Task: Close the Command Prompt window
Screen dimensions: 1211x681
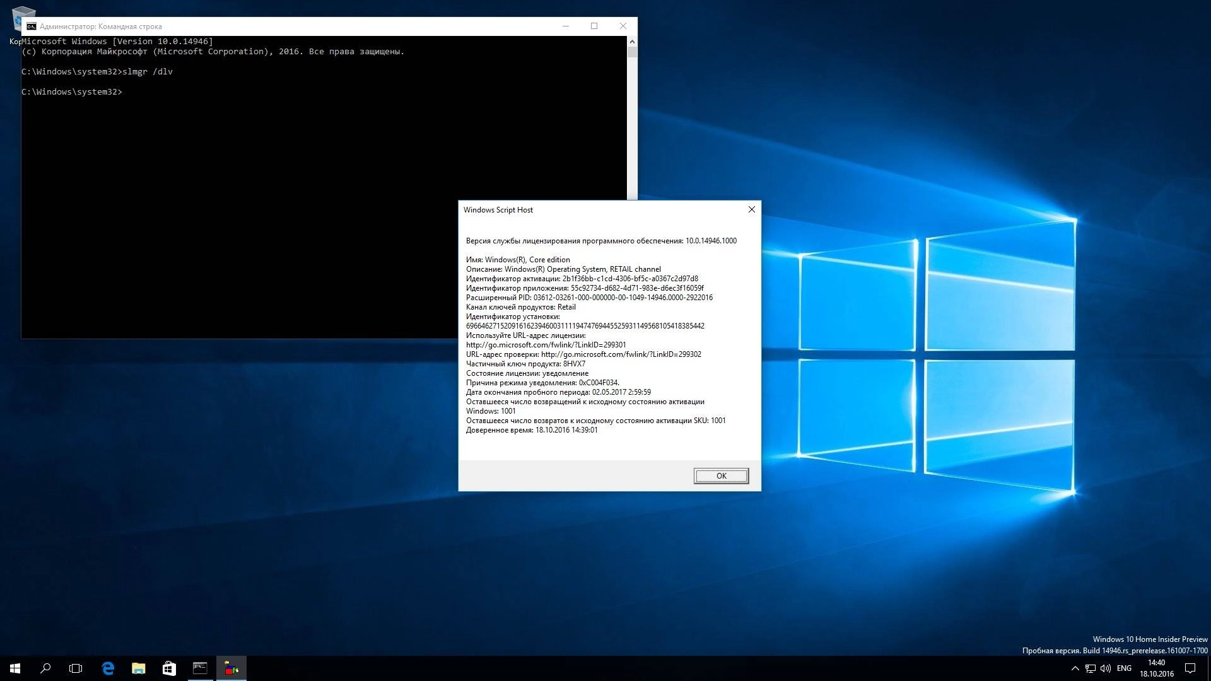Action: [x=623, y=26]
